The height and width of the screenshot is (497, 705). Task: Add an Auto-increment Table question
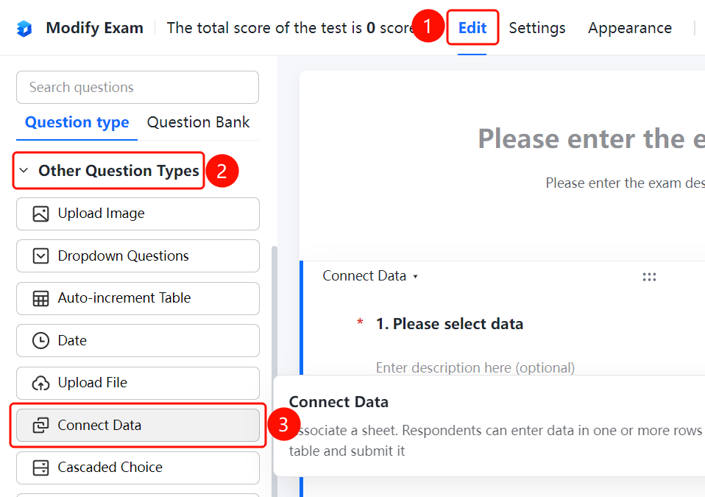138,298
